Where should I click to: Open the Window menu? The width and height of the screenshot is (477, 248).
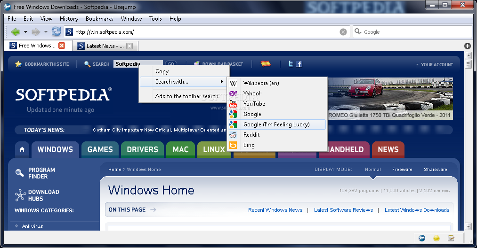click(x=131, y=18)
